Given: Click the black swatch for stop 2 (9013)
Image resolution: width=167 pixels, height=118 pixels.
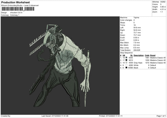Looking at the screenshot, I should coord(126,60).
